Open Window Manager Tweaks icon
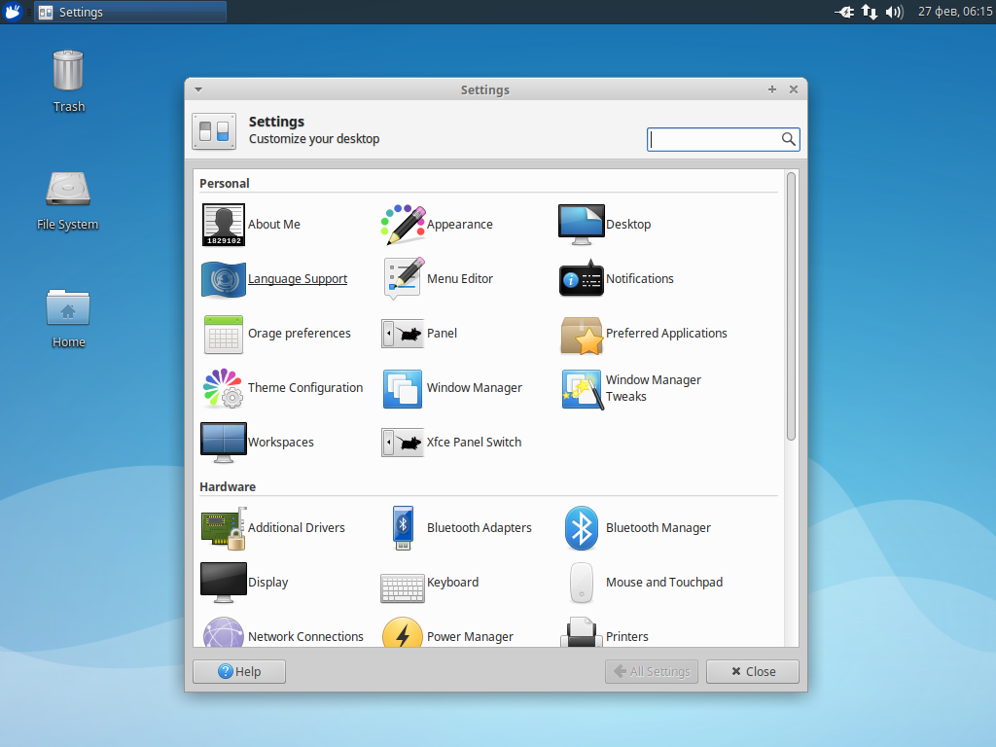The width and height of the screenshot is (996, 747). [x=582, y=389]
